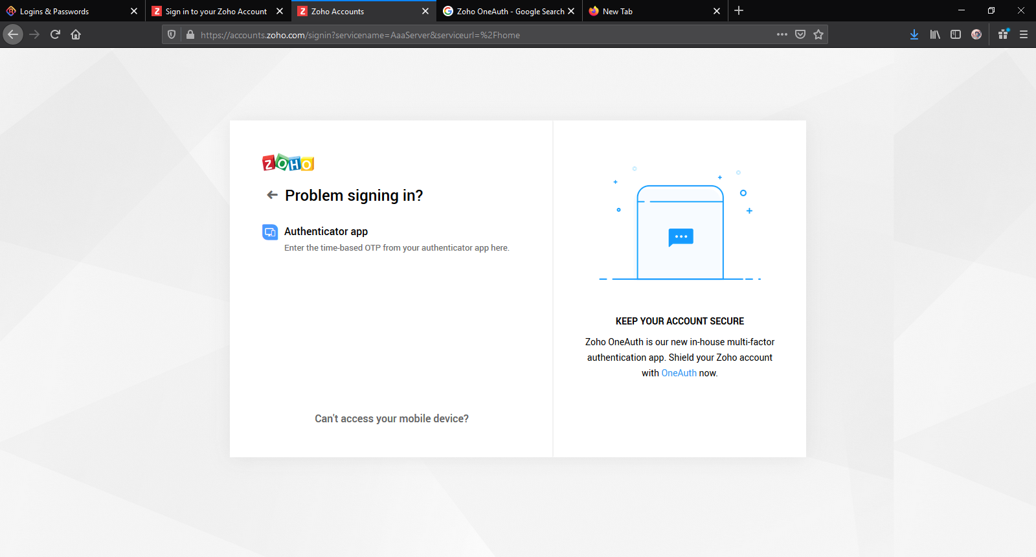1036x557 pixels.
Task: Close the Logins & Passwords tab
Action: (x=134, y=11)
